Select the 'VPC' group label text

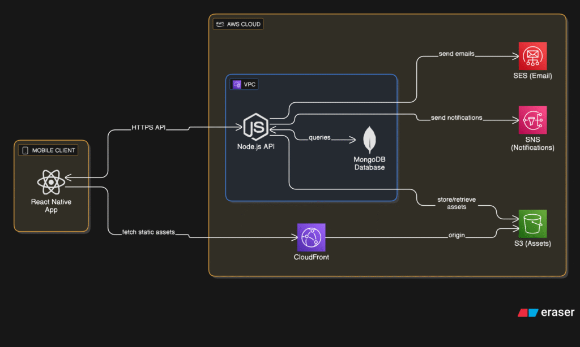click(250, 84)
